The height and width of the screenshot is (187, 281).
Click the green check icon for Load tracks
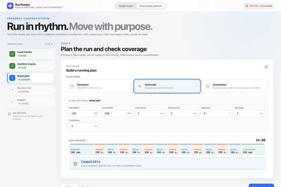[12, 54]
